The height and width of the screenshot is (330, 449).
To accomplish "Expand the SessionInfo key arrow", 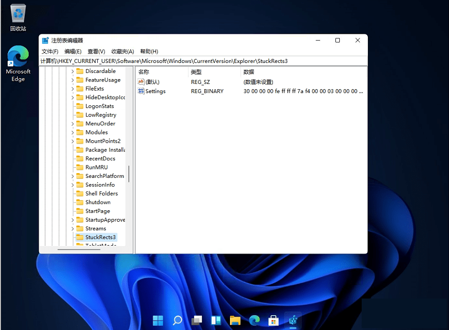I will point(73,185).
